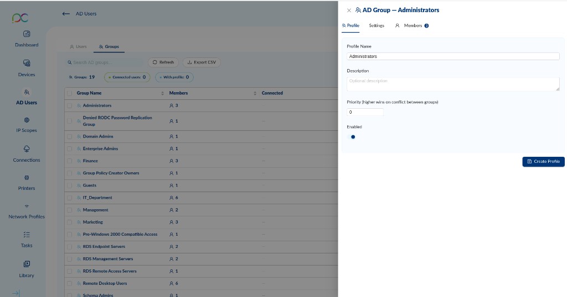This screenshot has height=297, width=567.
Task: Check the Enterprise Admins row checkbox
Action: click(69, 148)
